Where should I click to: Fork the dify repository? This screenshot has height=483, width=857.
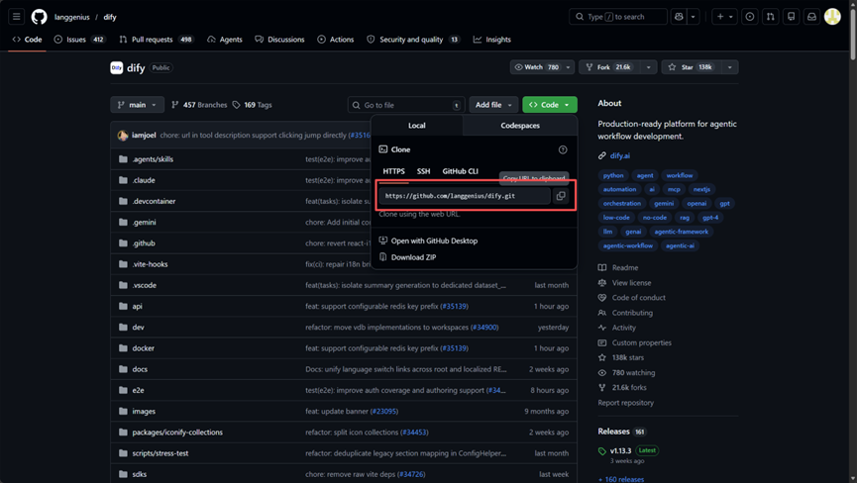(610, 67)
